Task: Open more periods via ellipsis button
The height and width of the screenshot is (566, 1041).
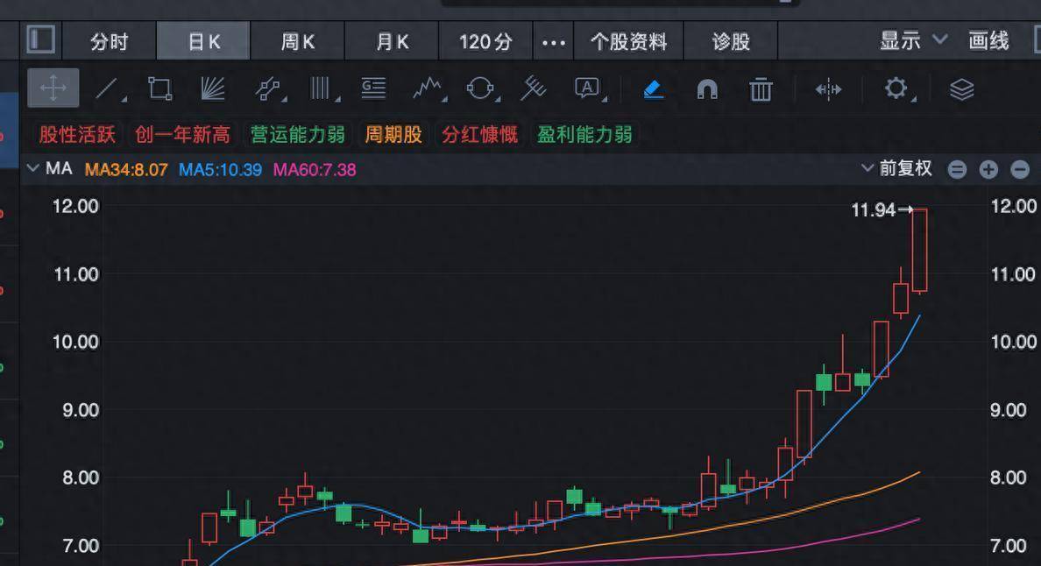Action: point(553,42)
